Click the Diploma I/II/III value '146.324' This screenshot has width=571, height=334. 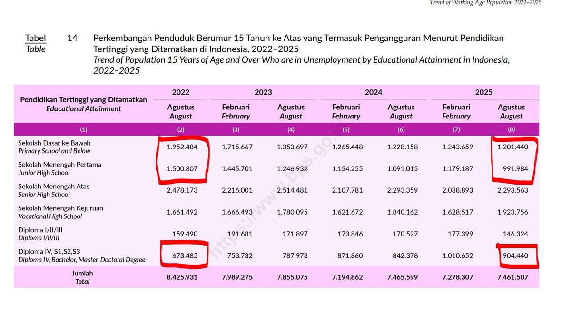516,234
